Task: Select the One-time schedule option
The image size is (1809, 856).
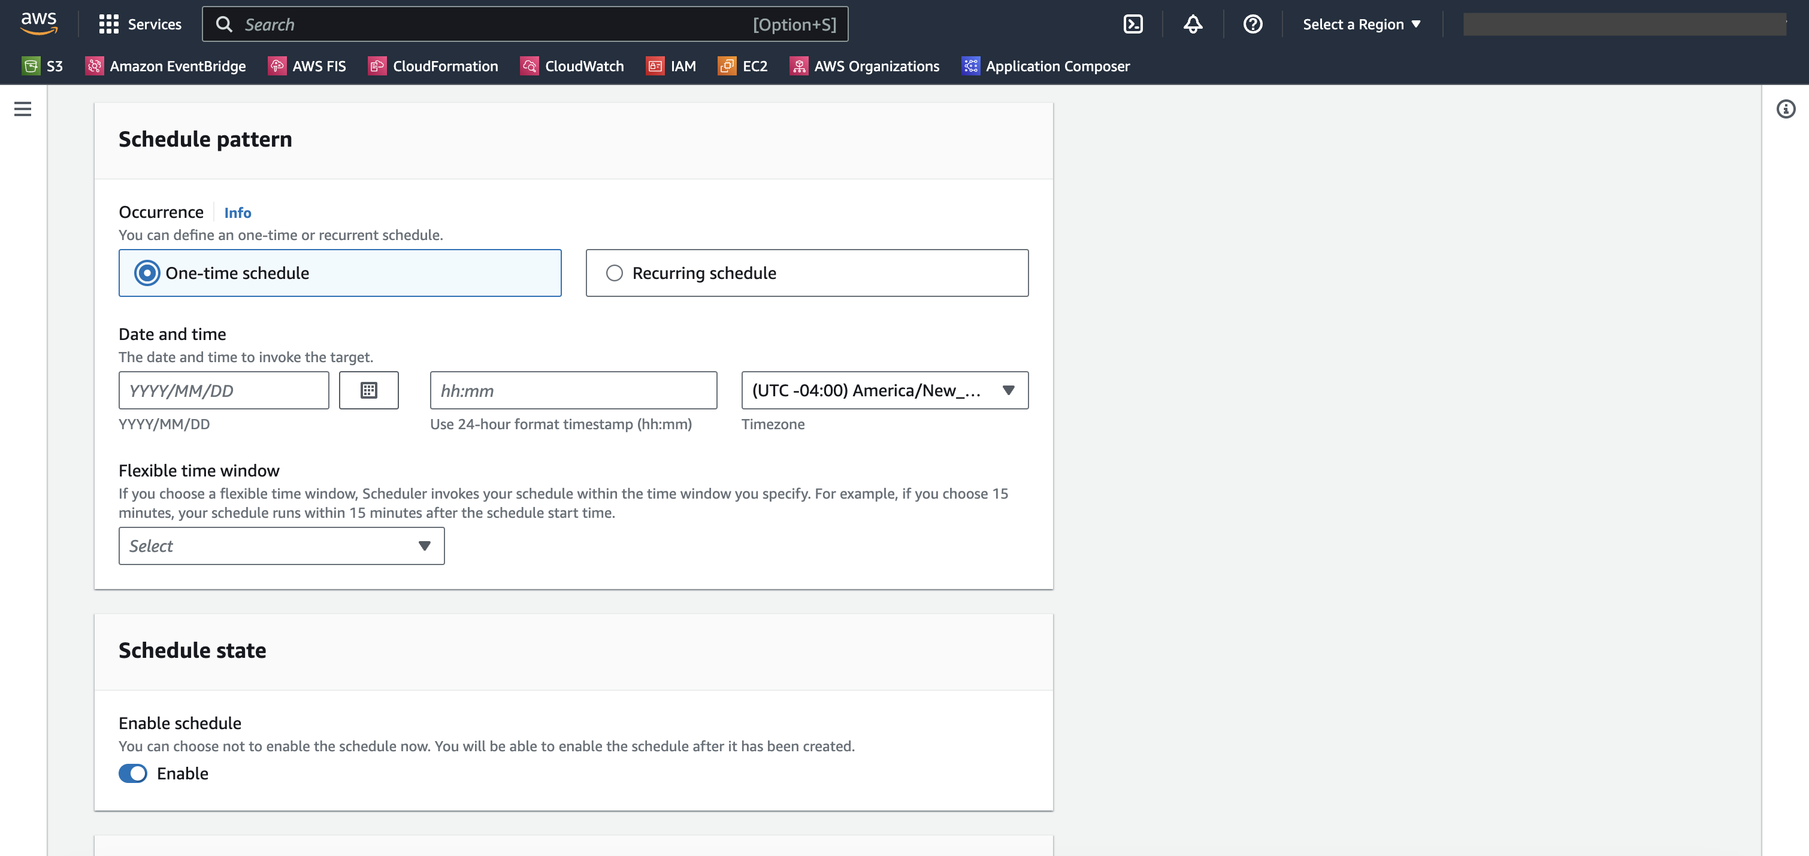Action: coord(147,273)
